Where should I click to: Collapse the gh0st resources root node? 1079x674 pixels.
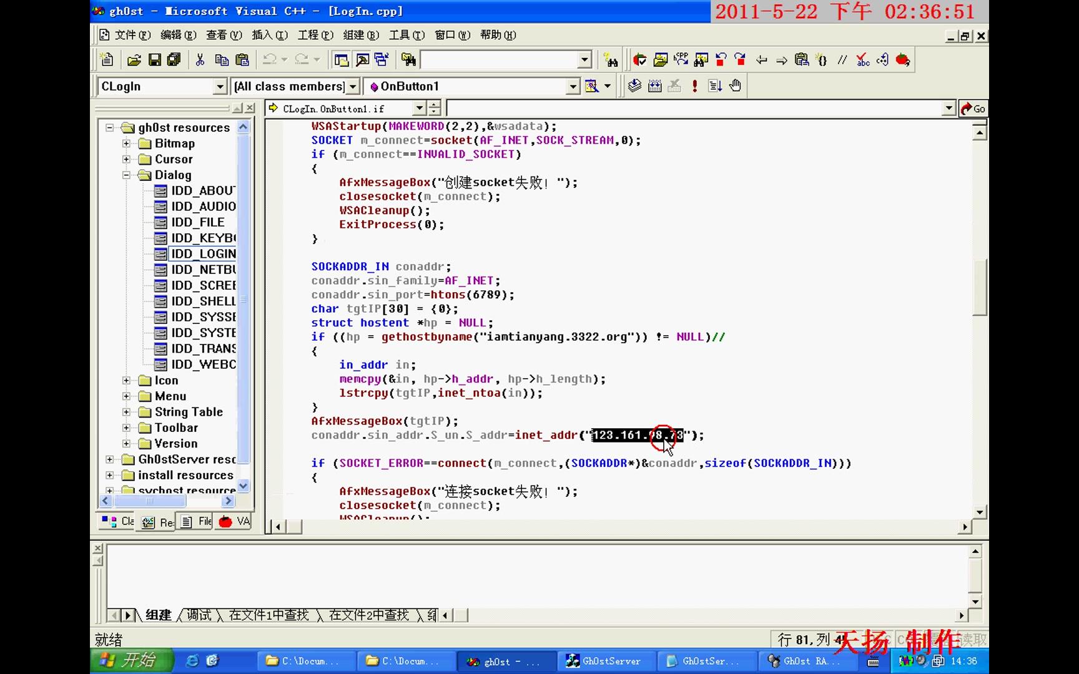point(110,127)
